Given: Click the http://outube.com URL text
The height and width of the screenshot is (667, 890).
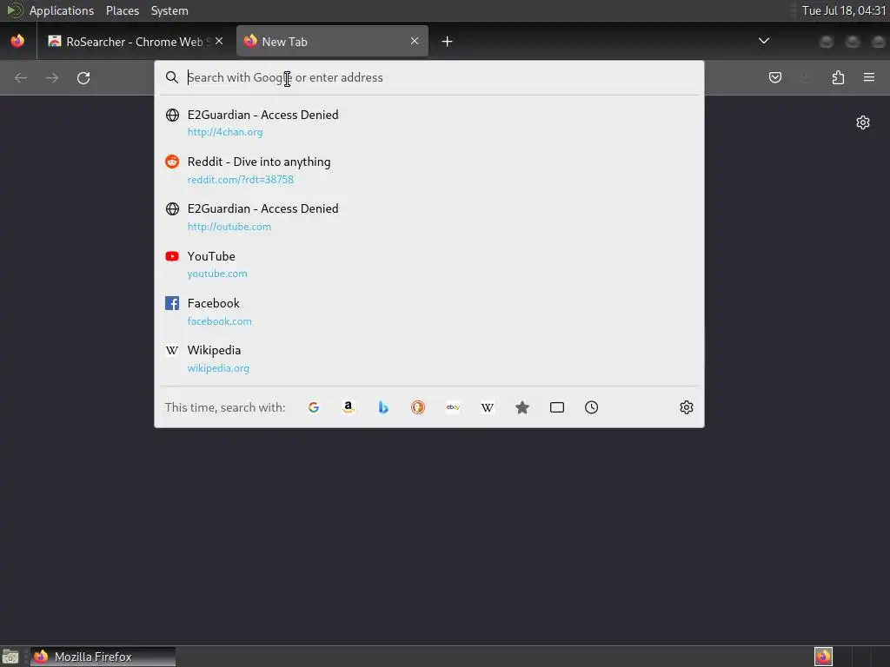Looking at the screenshot, I should [x=229, y=227].
